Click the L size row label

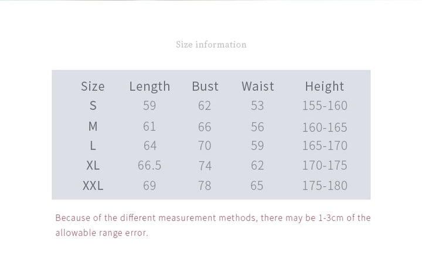(x=93, y=145)
